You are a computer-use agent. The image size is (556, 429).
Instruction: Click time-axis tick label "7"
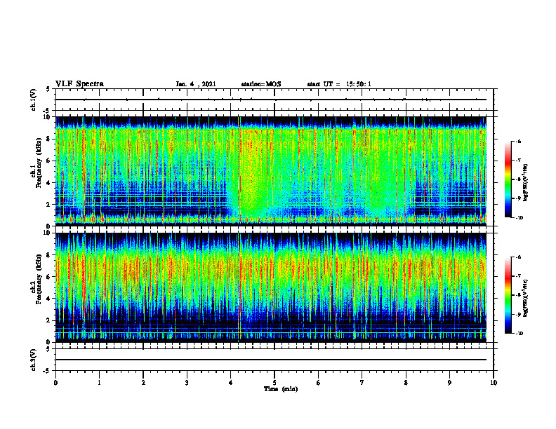point(362,383)
